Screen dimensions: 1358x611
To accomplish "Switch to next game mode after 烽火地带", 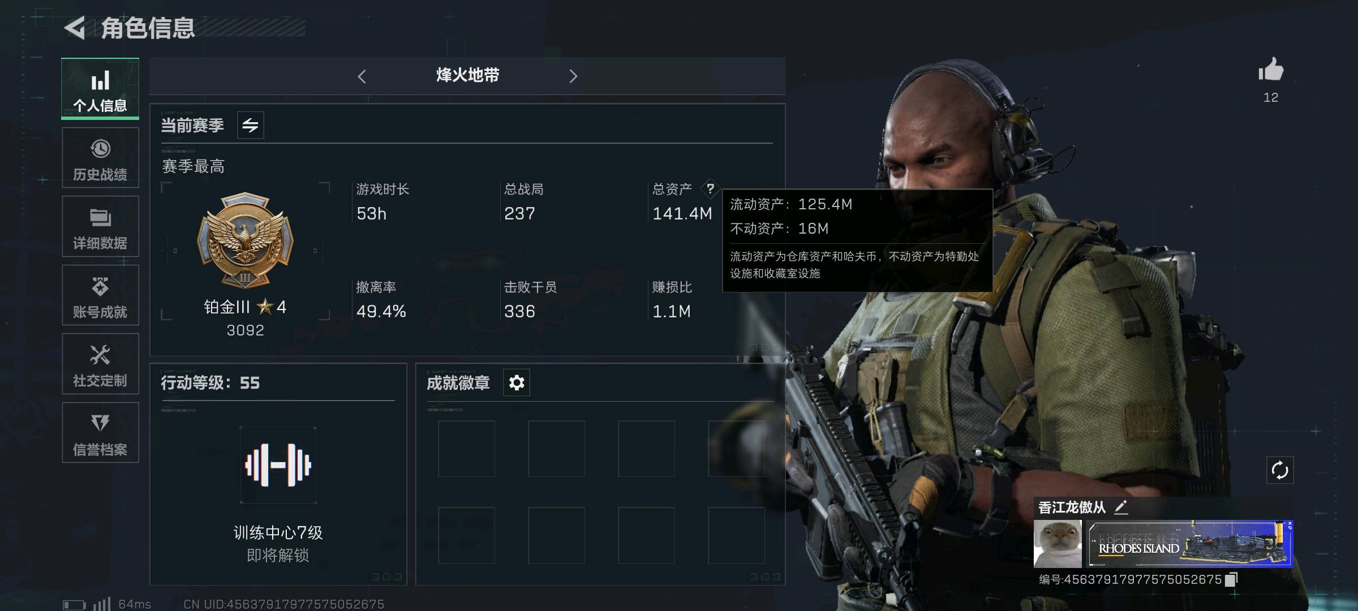I will [573, 76].
